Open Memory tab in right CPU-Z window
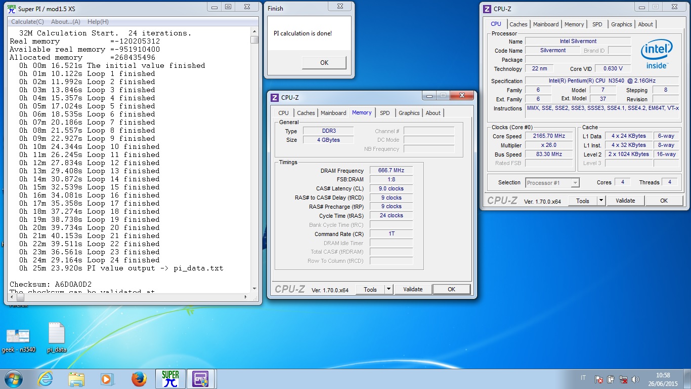 [x=574, y=24]
